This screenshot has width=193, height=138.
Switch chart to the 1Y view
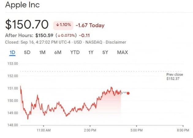(x=91, y=52)
